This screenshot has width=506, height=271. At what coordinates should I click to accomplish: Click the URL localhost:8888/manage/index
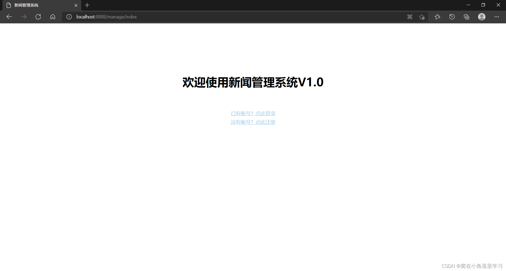click(x=106, y=17)
